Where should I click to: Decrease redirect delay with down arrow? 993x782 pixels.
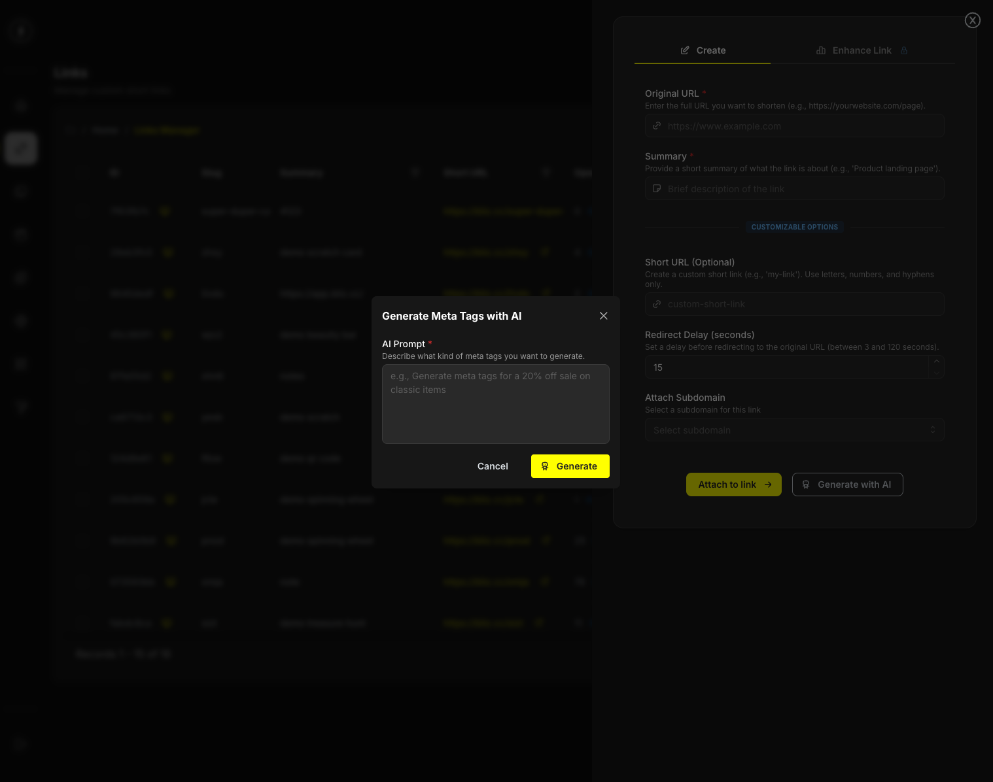(937, 373)
